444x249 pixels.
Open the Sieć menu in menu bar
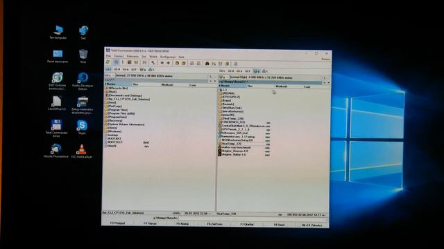[144, 57]
